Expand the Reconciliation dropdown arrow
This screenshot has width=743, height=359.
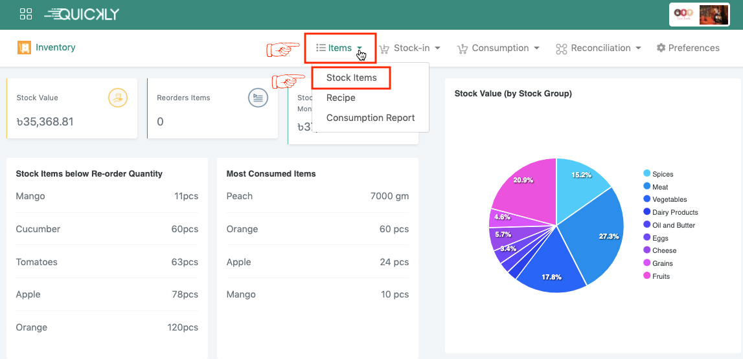638,49
